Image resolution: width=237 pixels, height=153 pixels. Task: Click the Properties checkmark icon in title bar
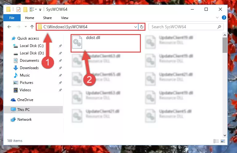pyautogui.click(x=18, y=10)
